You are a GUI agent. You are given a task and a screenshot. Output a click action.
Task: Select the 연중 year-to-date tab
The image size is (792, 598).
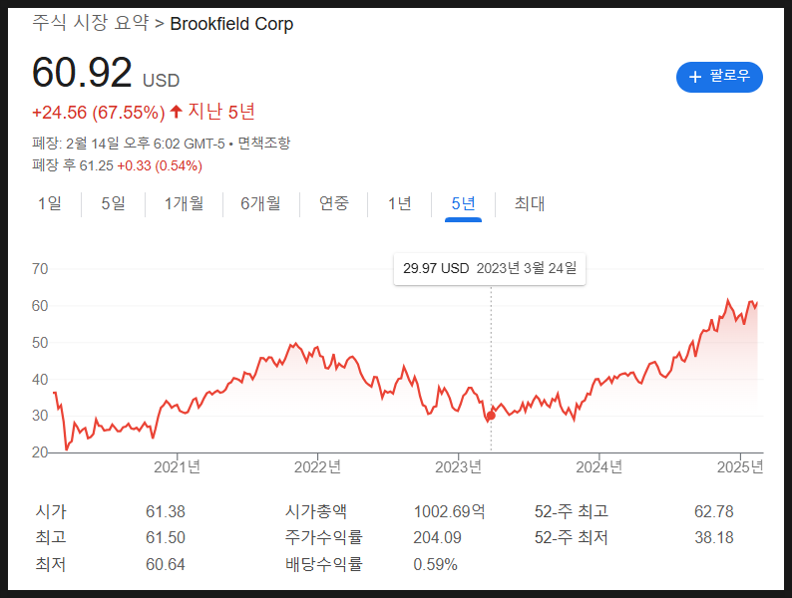click(334, 203)
